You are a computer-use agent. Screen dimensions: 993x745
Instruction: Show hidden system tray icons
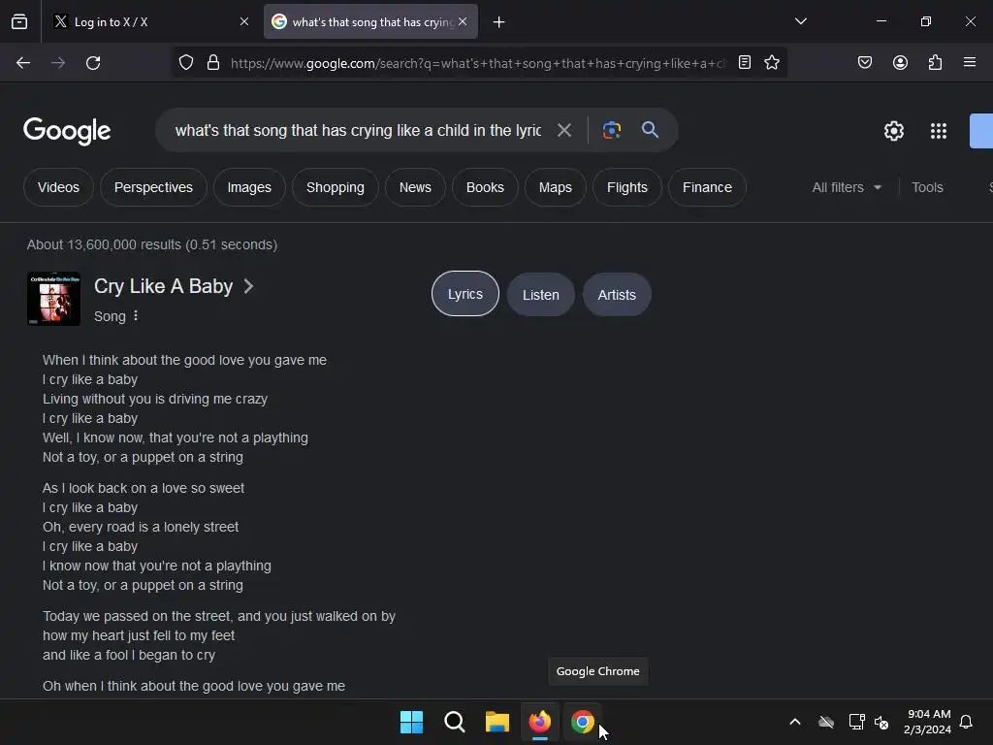click(795, 722)
